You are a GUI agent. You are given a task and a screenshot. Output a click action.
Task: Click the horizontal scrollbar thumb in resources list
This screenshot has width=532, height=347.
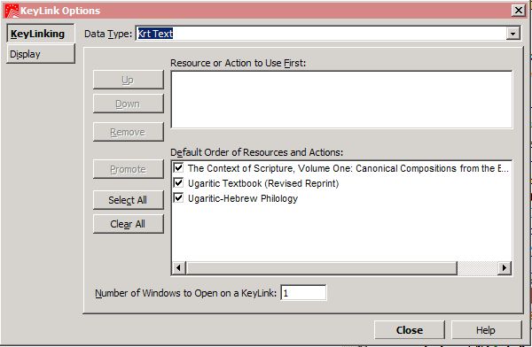322,267
